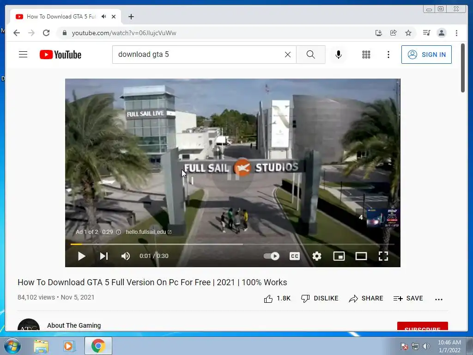Open the SHARE dialog
Image resolution: width=473 pixels, height=355 pixels.
(366, 299)
